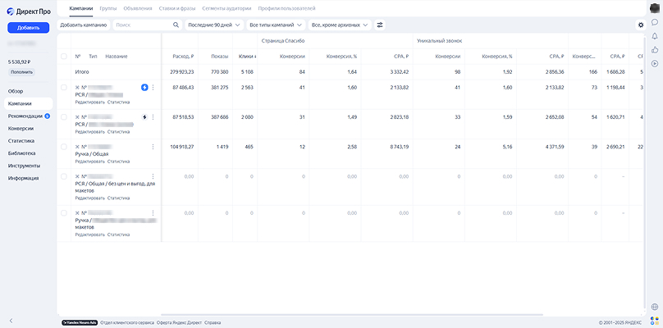
Task: Click the blue Добавить button
Action: pyautogui.click(x=29, y=28)
